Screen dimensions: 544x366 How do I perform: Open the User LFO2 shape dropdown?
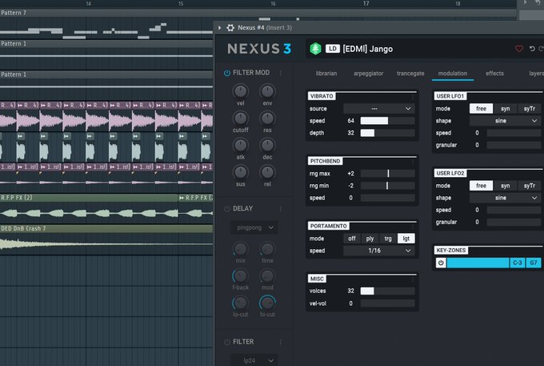(505, 198)
